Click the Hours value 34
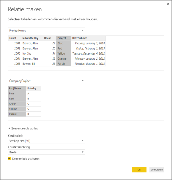The image size is (172, 180). click(50, 53)
